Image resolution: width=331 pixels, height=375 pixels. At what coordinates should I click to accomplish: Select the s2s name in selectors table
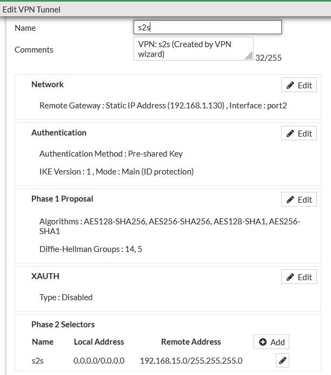(38, 360)
